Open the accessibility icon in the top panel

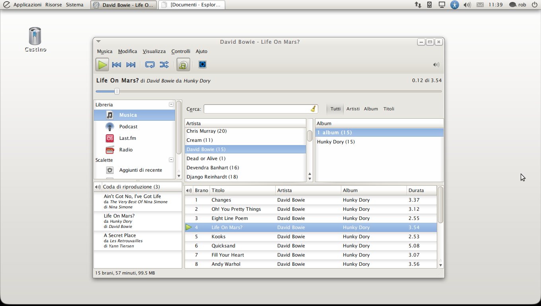455,5
